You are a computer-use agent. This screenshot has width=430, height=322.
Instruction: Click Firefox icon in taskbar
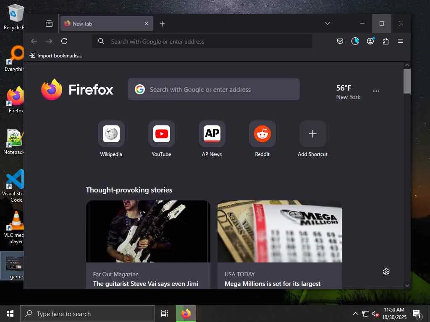(186, 314)
